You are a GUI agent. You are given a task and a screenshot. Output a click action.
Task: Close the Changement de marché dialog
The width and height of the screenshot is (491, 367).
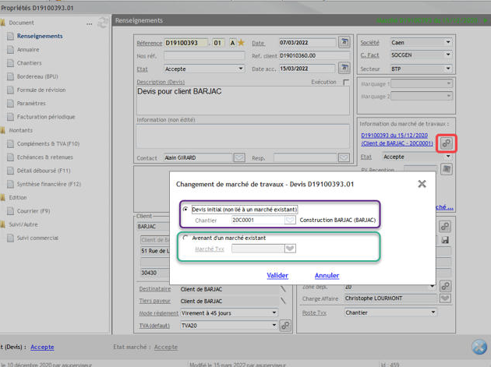tap(422, 184)
